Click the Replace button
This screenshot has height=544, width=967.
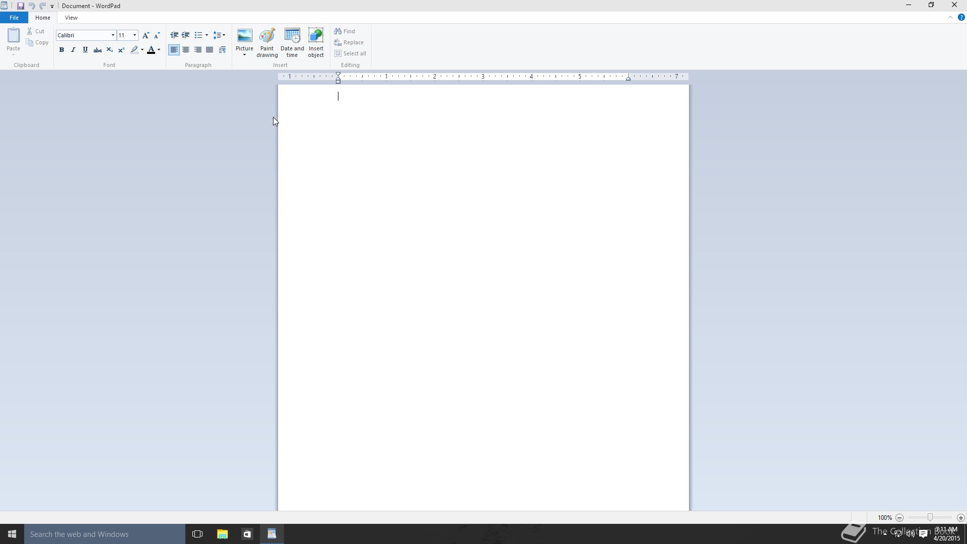point(349,42)
